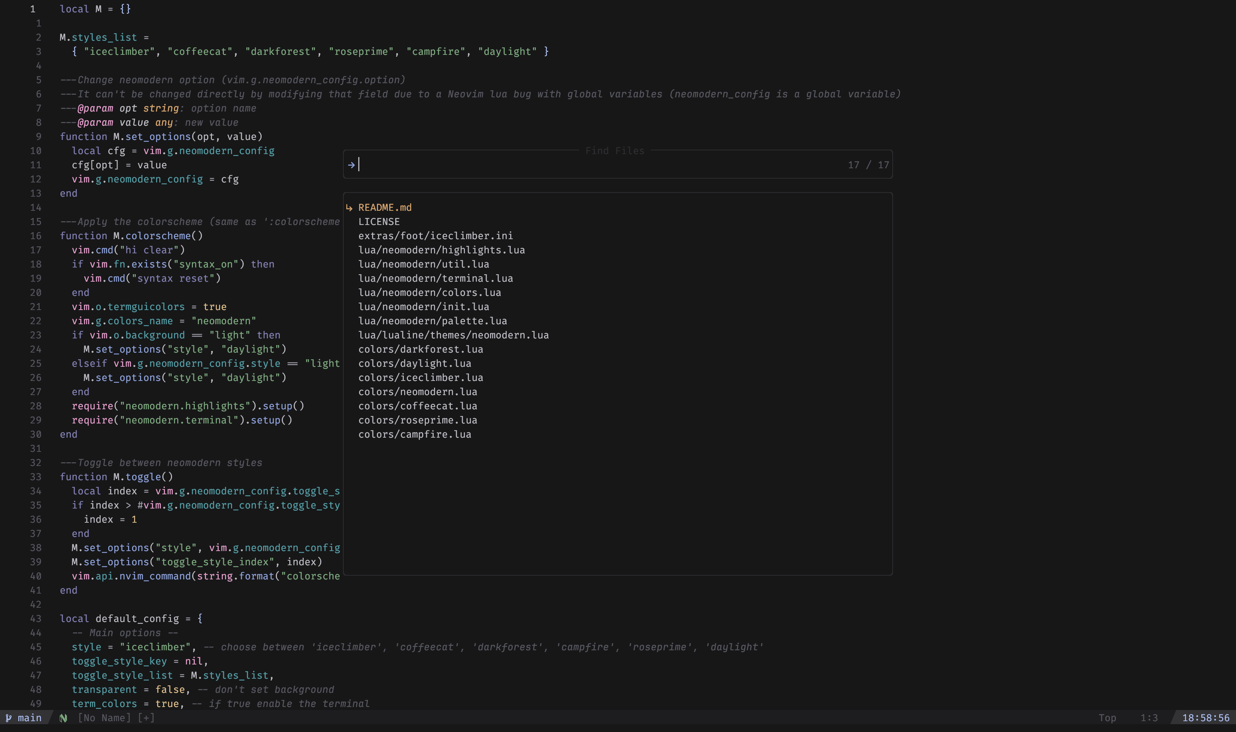The width and height of the screenshot is (1236, 732).
Task: Open colors/neomodern.lua result
Action: pyautogui.click(x=418, y=392)
